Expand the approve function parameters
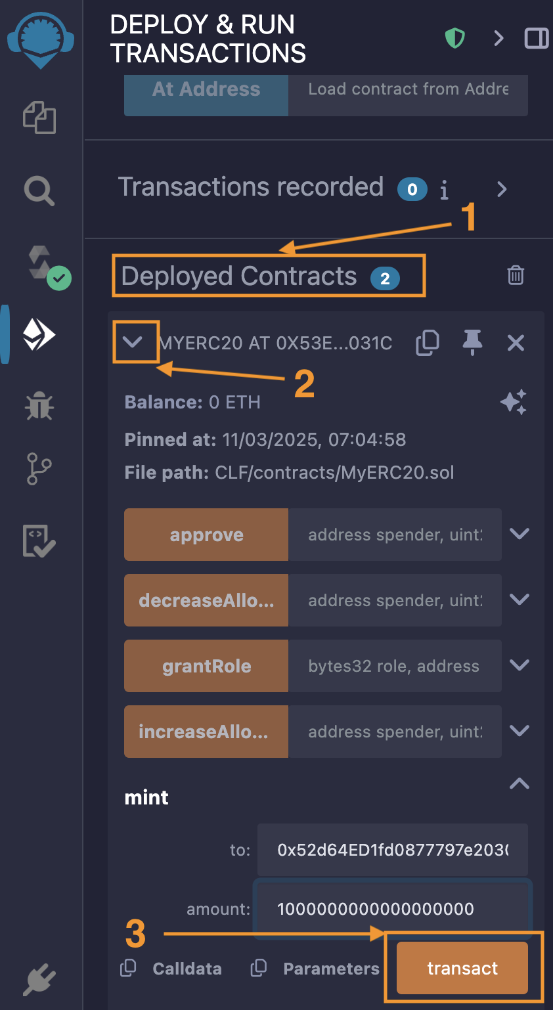This screenshot has width=553, height=1010. [520, 534]
